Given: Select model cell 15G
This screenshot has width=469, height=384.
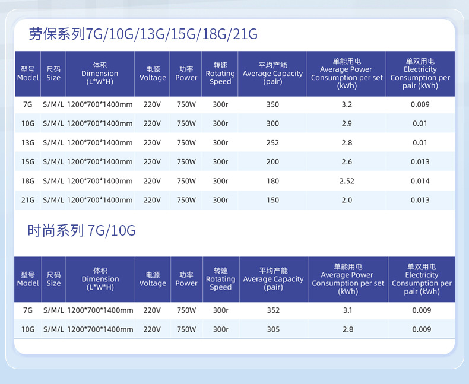Looking at the screenshot, I should pos(28,162).
